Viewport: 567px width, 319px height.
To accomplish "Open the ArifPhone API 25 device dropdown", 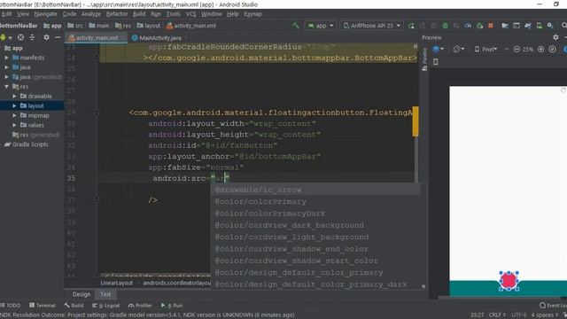I will pos(372,26).
